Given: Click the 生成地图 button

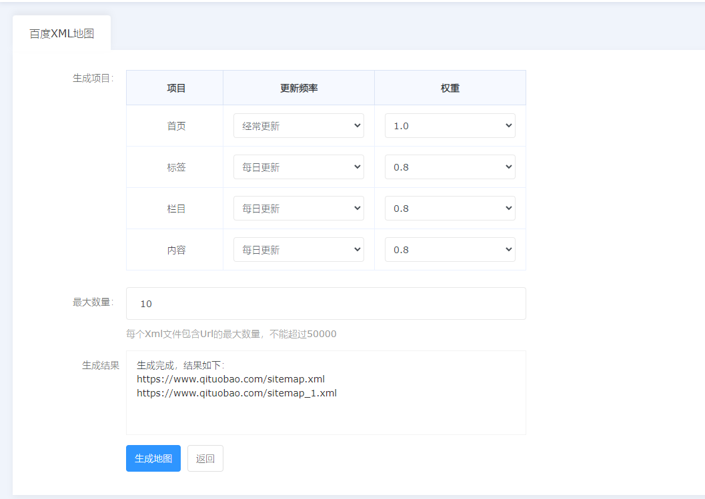Looking at the screenshot, I should [153, 458].
